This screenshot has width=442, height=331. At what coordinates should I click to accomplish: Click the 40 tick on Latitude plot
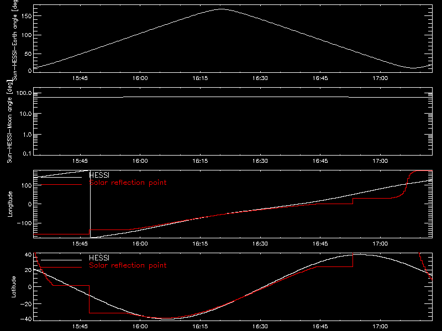(x=28, y=255)
